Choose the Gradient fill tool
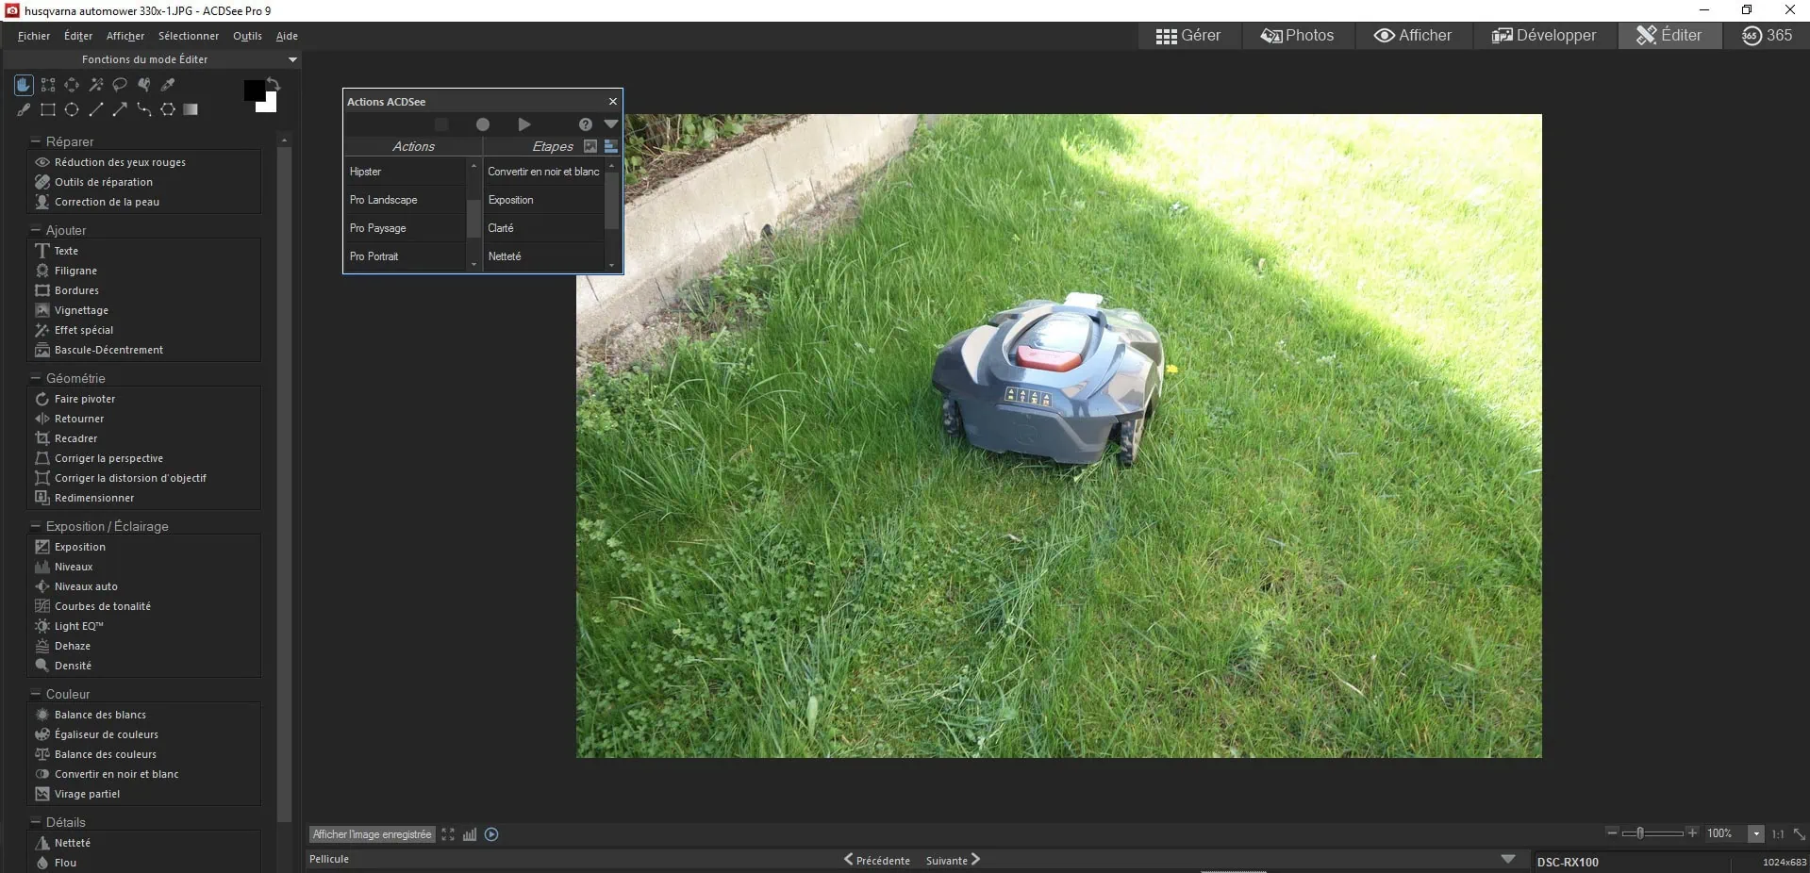 point(191,109)
